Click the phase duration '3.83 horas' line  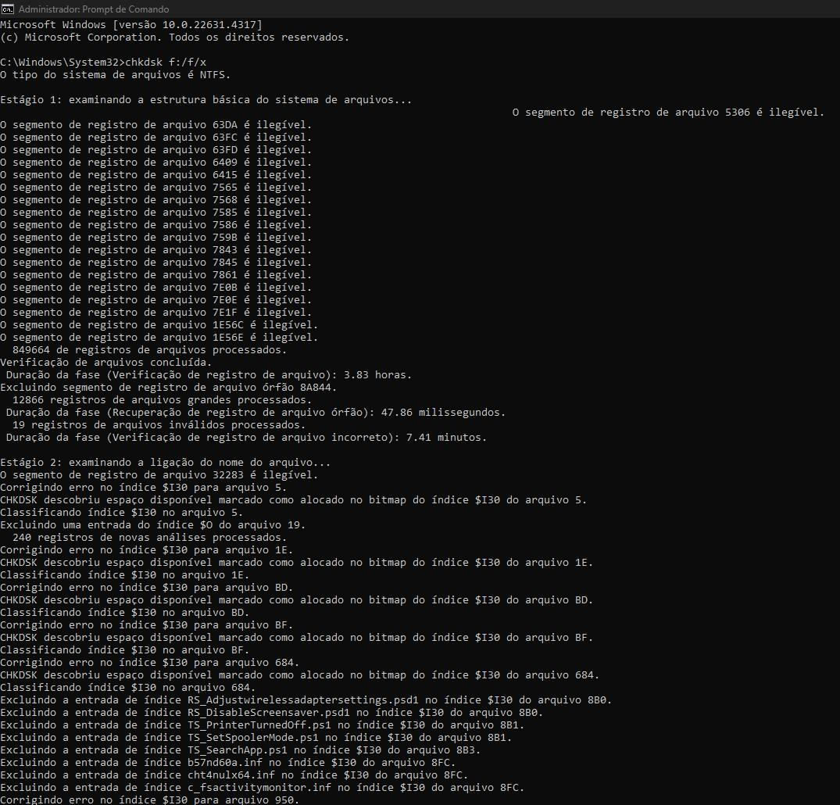(x=209, y=374)
